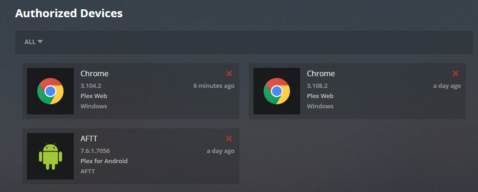Click the 'Plex for Android' label

(104, 161)
